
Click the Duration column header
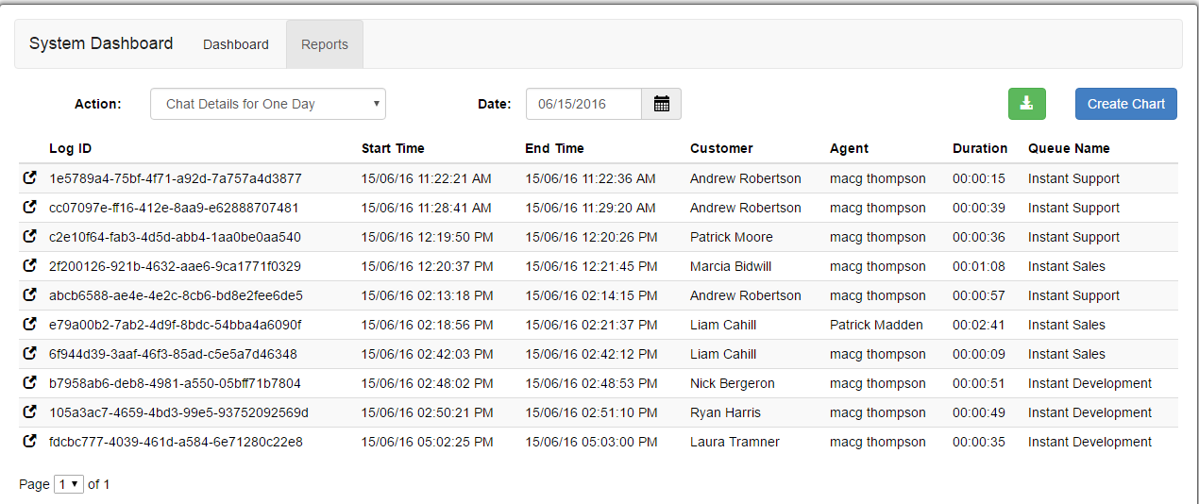[980, 148]
